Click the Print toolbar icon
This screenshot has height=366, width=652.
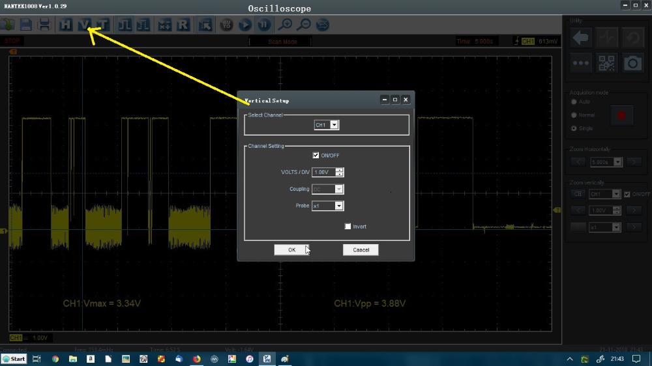click(x=44, y=25)
